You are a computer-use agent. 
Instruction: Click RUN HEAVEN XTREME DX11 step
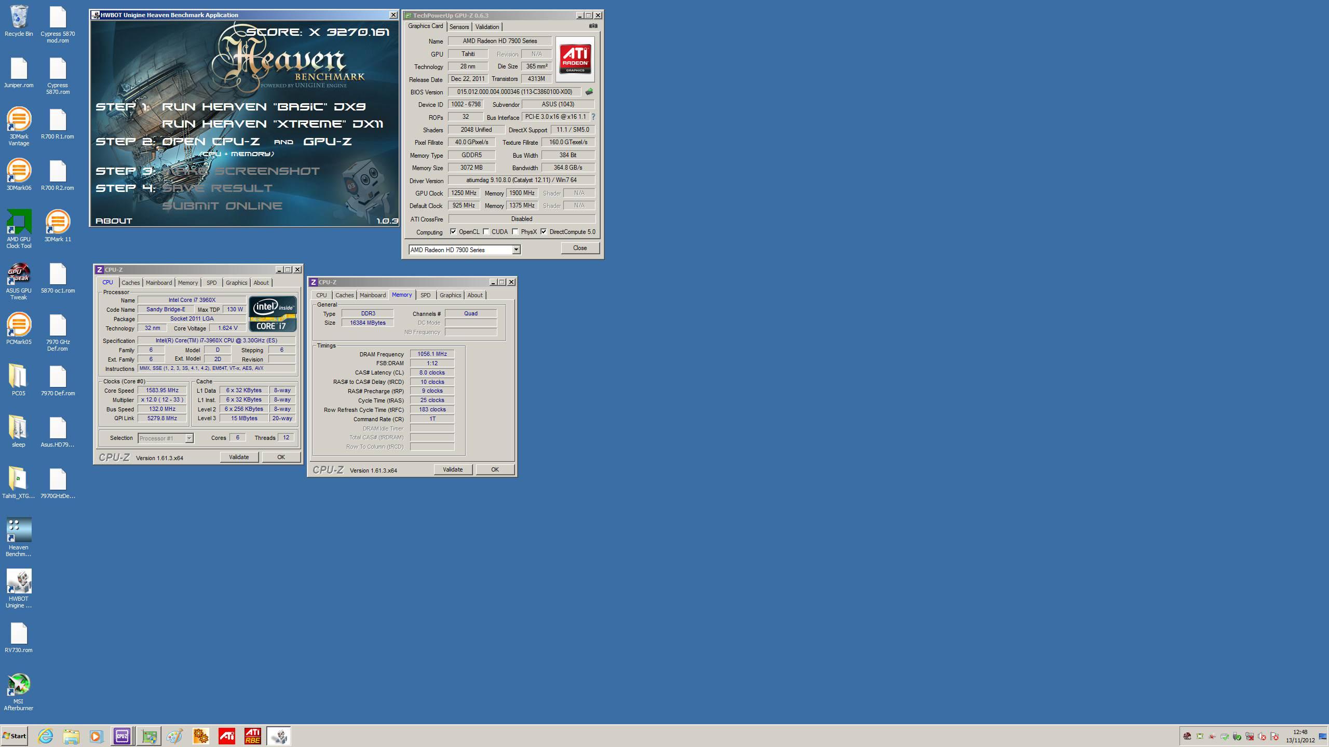273,124
